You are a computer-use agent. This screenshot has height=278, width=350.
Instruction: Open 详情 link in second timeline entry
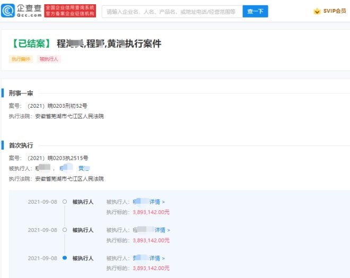click(161, 230)
